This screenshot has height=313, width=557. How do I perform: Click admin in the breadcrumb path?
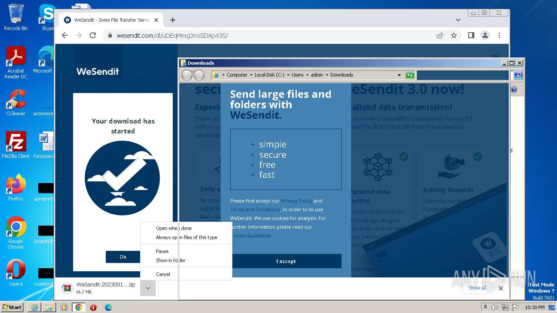click(317, 75)
